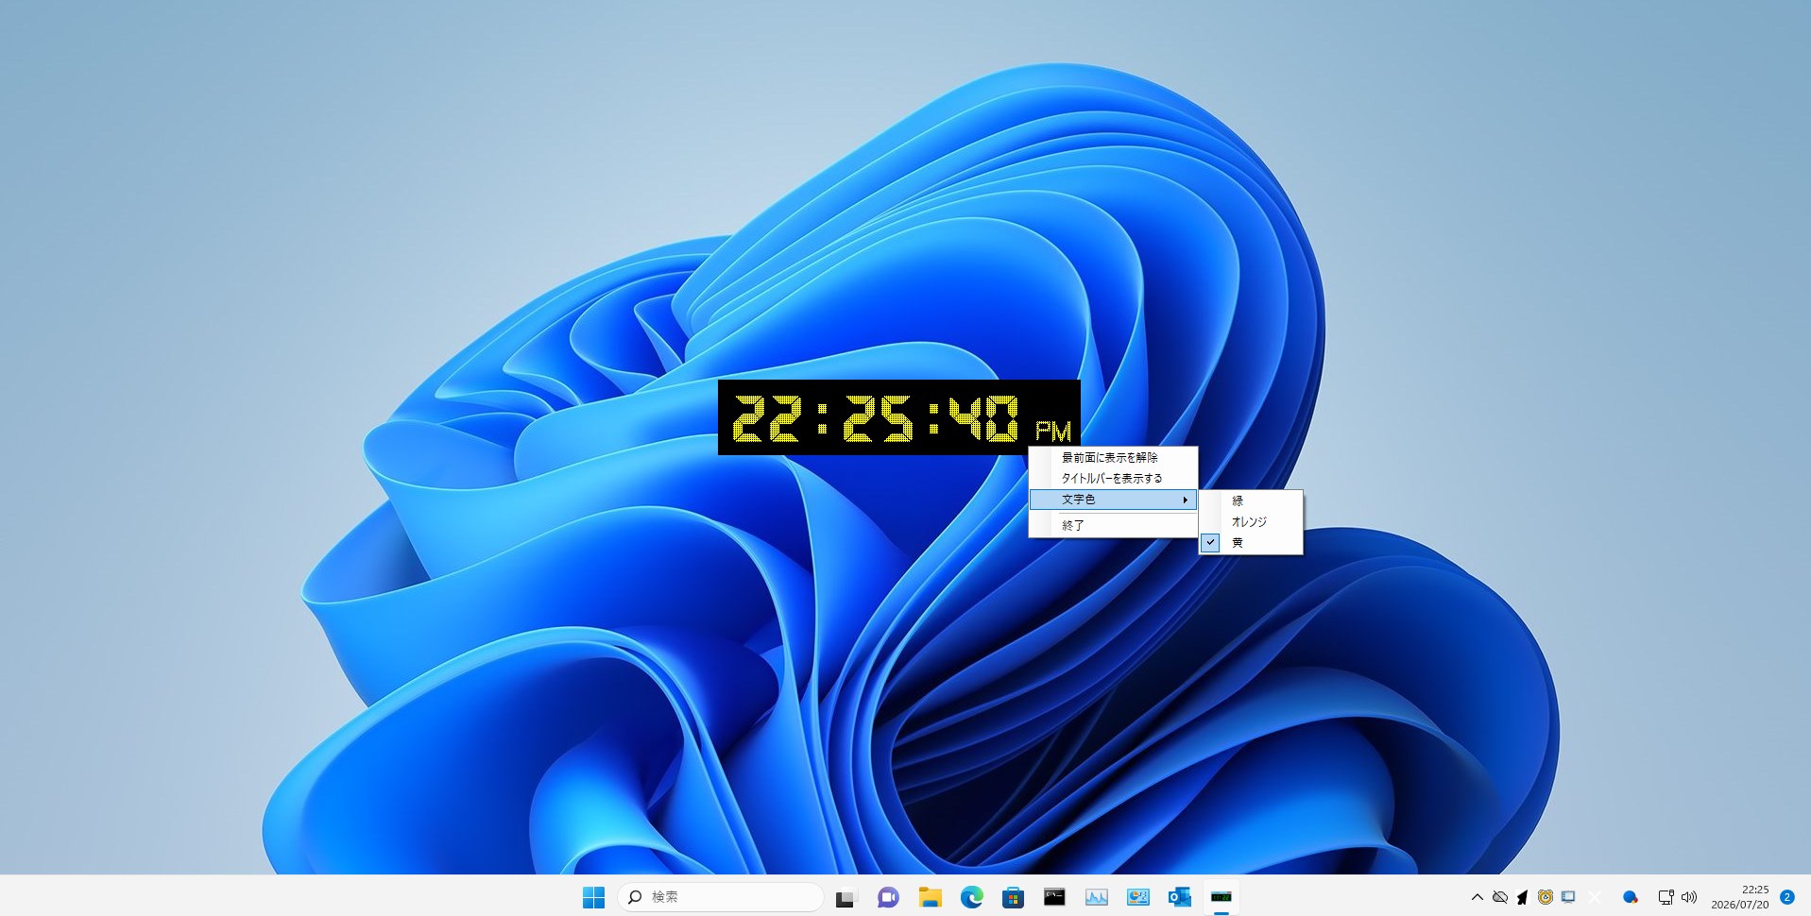
Task: Open the Control Panel taskbar icon
Action: (x=1138, y=897)
